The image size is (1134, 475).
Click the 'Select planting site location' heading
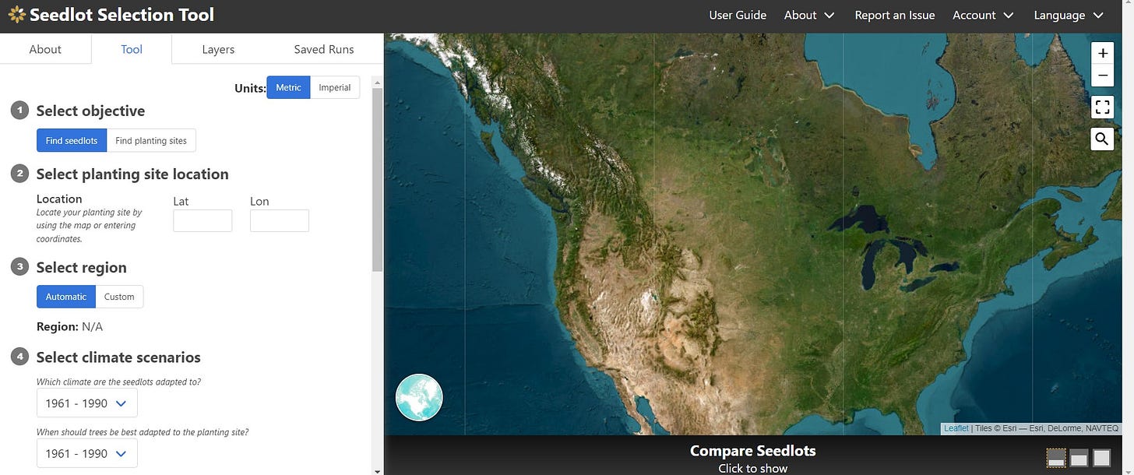tap(132, 174)
